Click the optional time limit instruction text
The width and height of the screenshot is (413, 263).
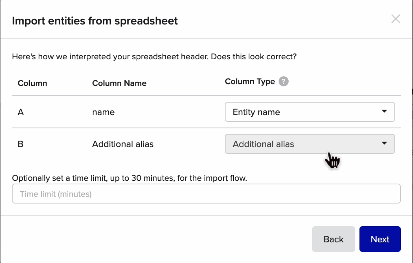129,178
